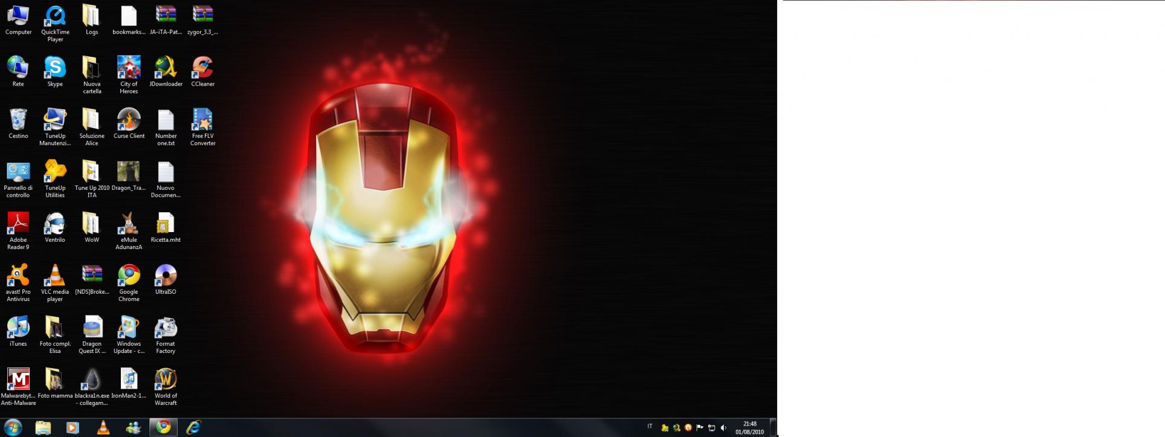Viewport: 1165px width, 437px height.
Task: Open Windows Explorer from the taskbar
Action: [x=43, y=427]
